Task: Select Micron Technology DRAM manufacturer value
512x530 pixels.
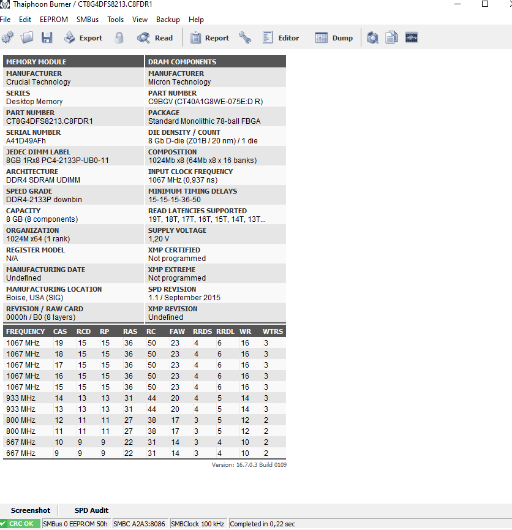Action: pyautogui.click(x=179, y=82)
